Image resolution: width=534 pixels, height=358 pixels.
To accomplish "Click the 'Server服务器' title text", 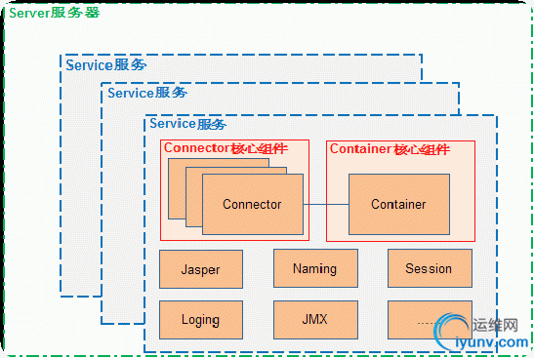I will 54,13.
